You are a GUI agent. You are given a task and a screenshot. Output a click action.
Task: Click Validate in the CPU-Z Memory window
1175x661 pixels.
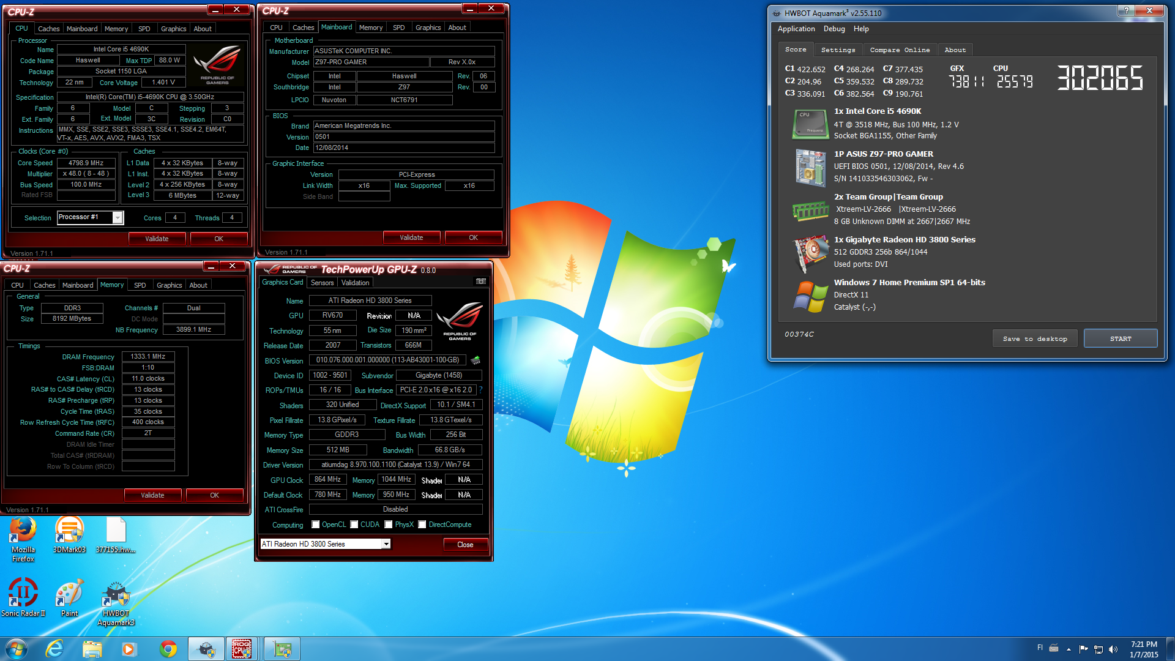(x=152, y=495)
